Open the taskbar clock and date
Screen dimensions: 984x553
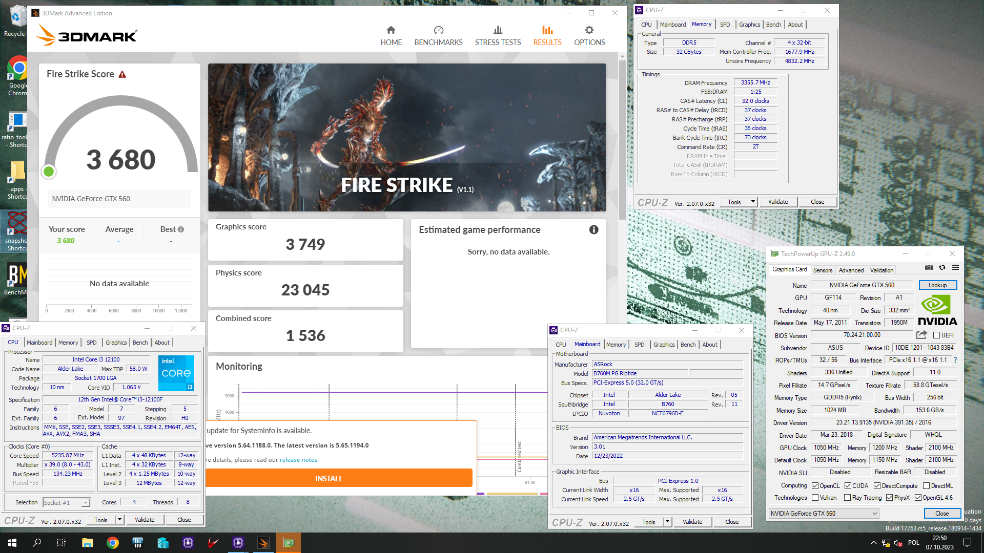939,543
